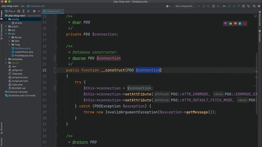
Task: Open Search Everywhere magnifier icon
Action: click(254, 6)
